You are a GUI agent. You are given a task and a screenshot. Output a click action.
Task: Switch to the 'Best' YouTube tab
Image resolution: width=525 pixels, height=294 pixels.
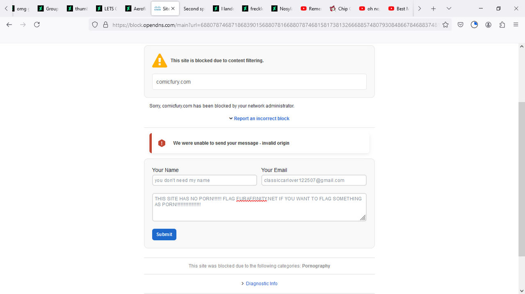point(398,9)
